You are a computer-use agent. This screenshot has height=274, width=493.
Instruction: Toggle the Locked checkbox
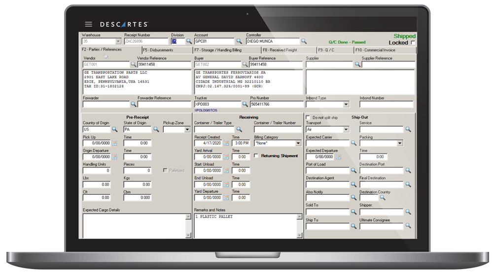pos(413,43)
